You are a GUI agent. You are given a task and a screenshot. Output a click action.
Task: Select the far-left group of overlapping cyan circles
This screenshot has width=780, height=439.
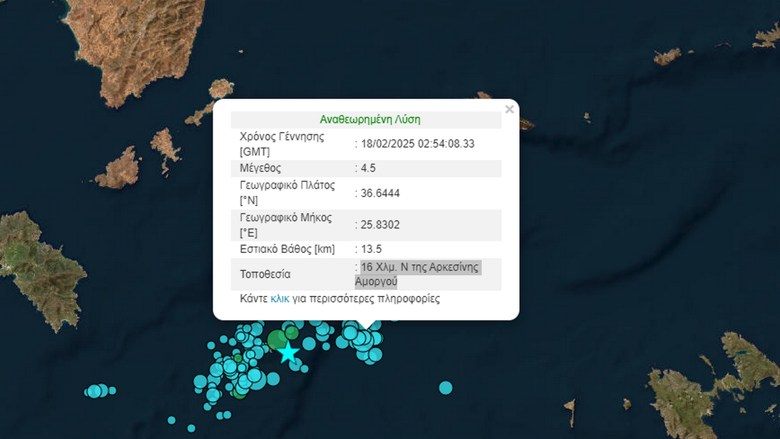point(96,391)
